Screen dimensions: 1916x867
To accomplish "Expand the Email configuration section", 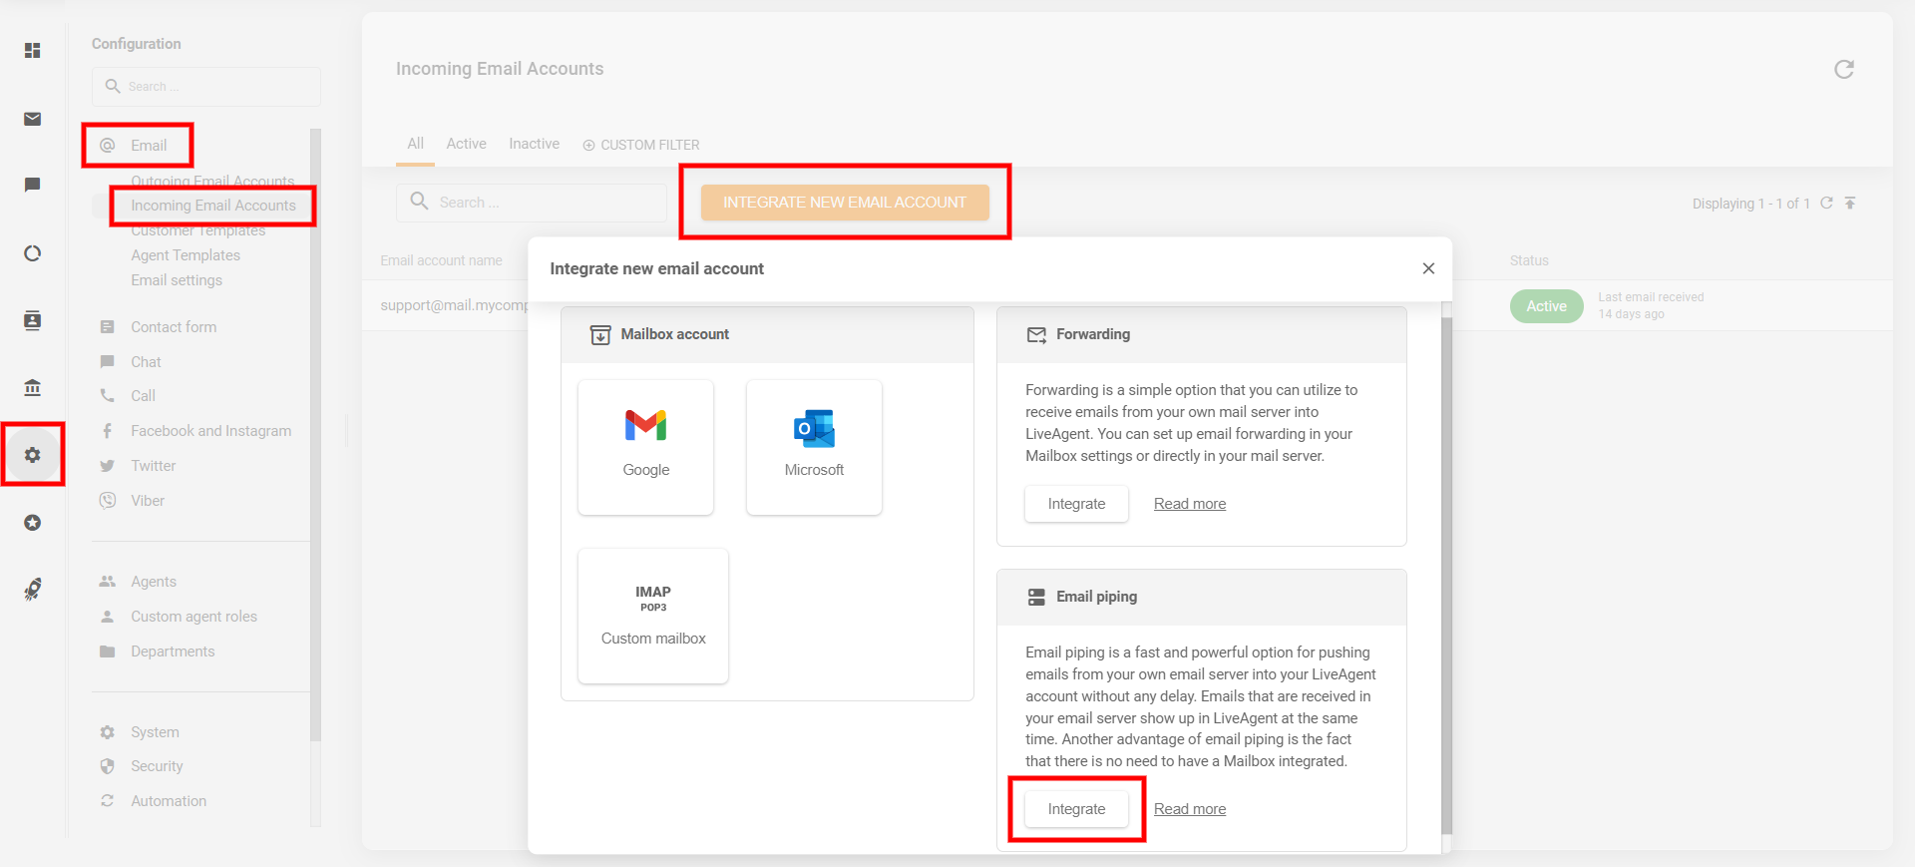I will click(149, 146).
